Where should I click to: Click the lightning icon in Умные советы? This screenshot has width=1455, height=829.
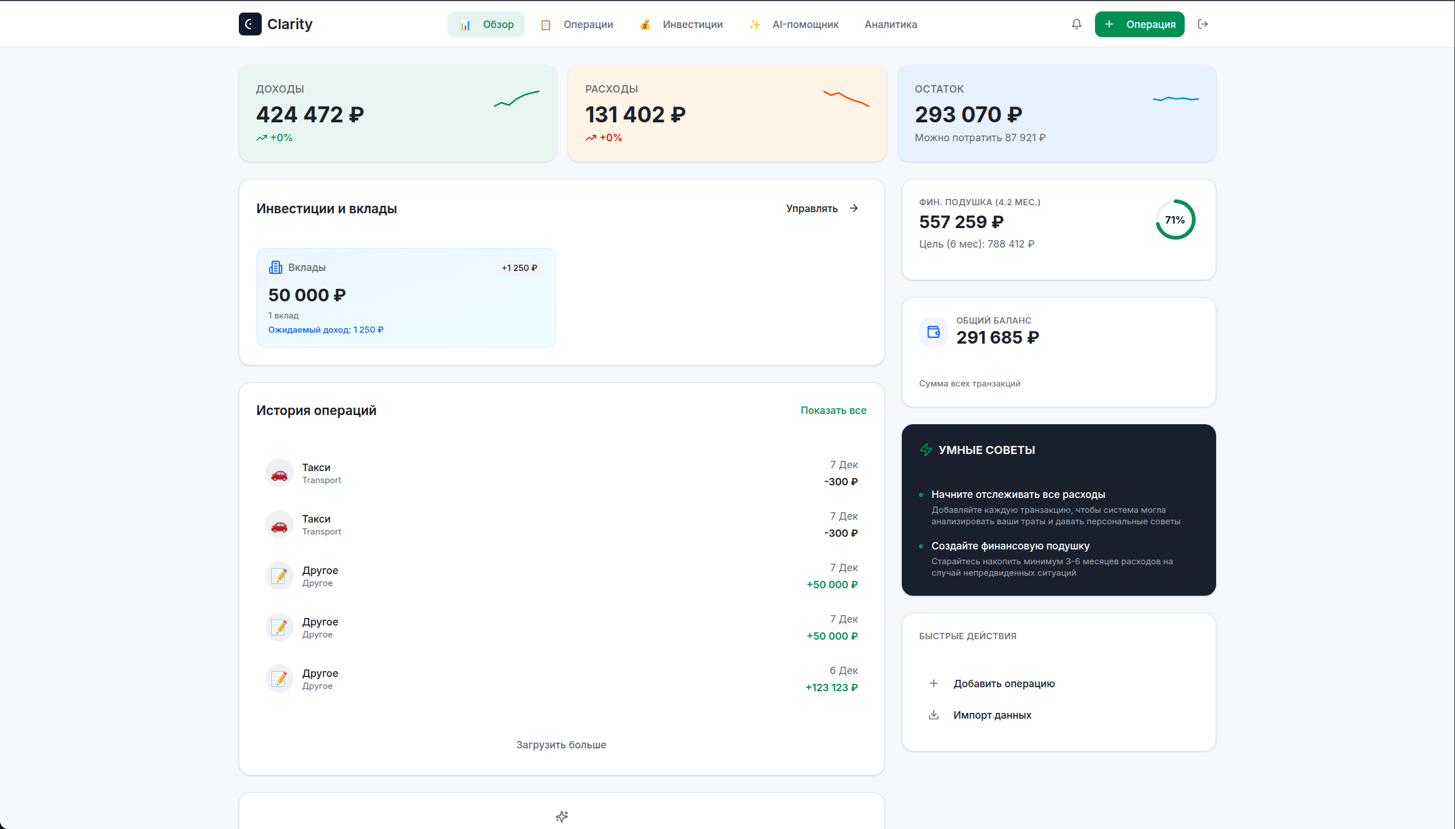(x=927, y=449)
